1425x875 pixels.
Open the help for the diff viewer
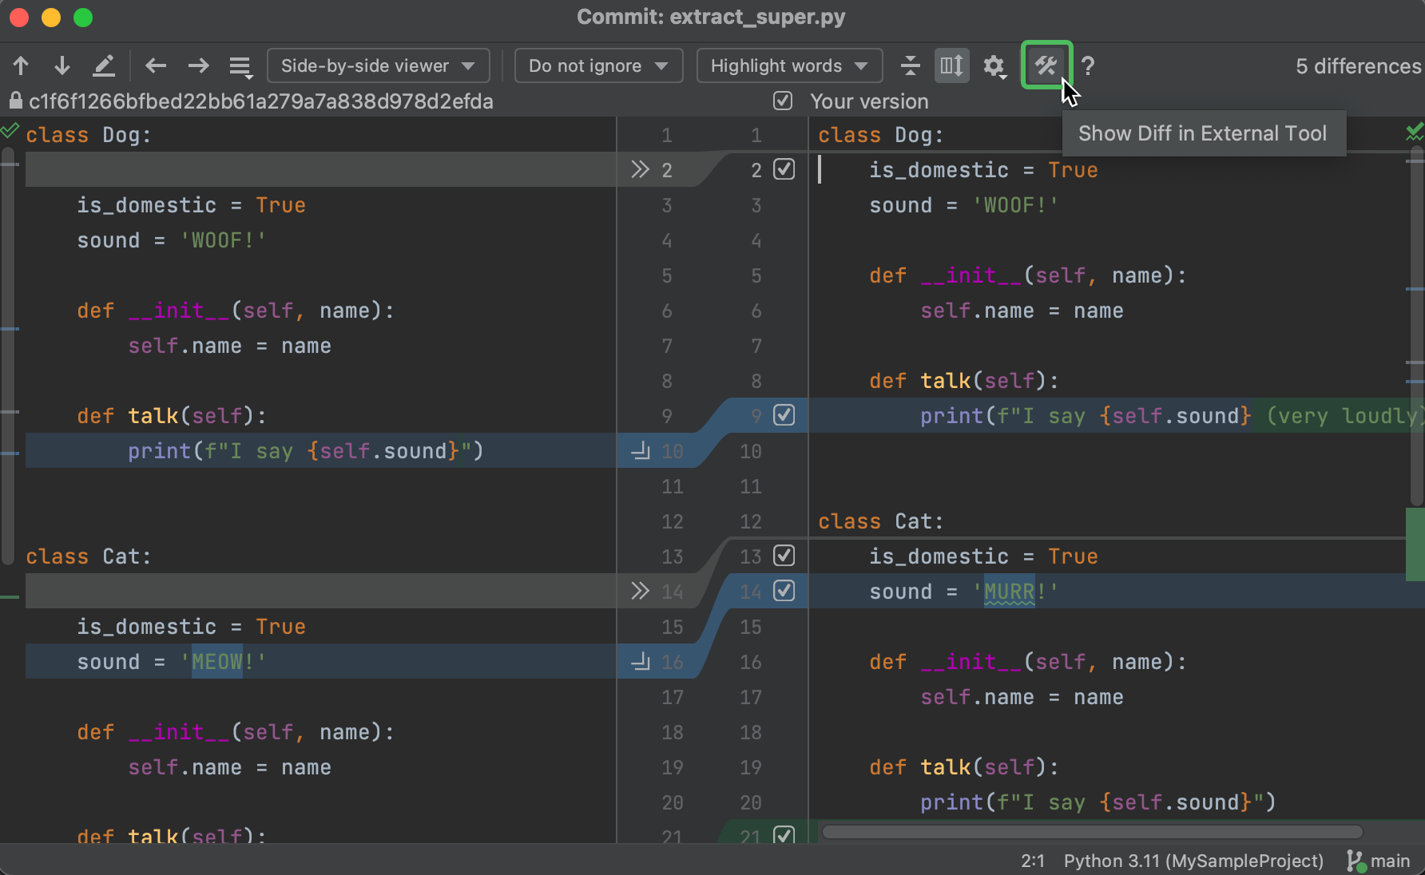1088,65
